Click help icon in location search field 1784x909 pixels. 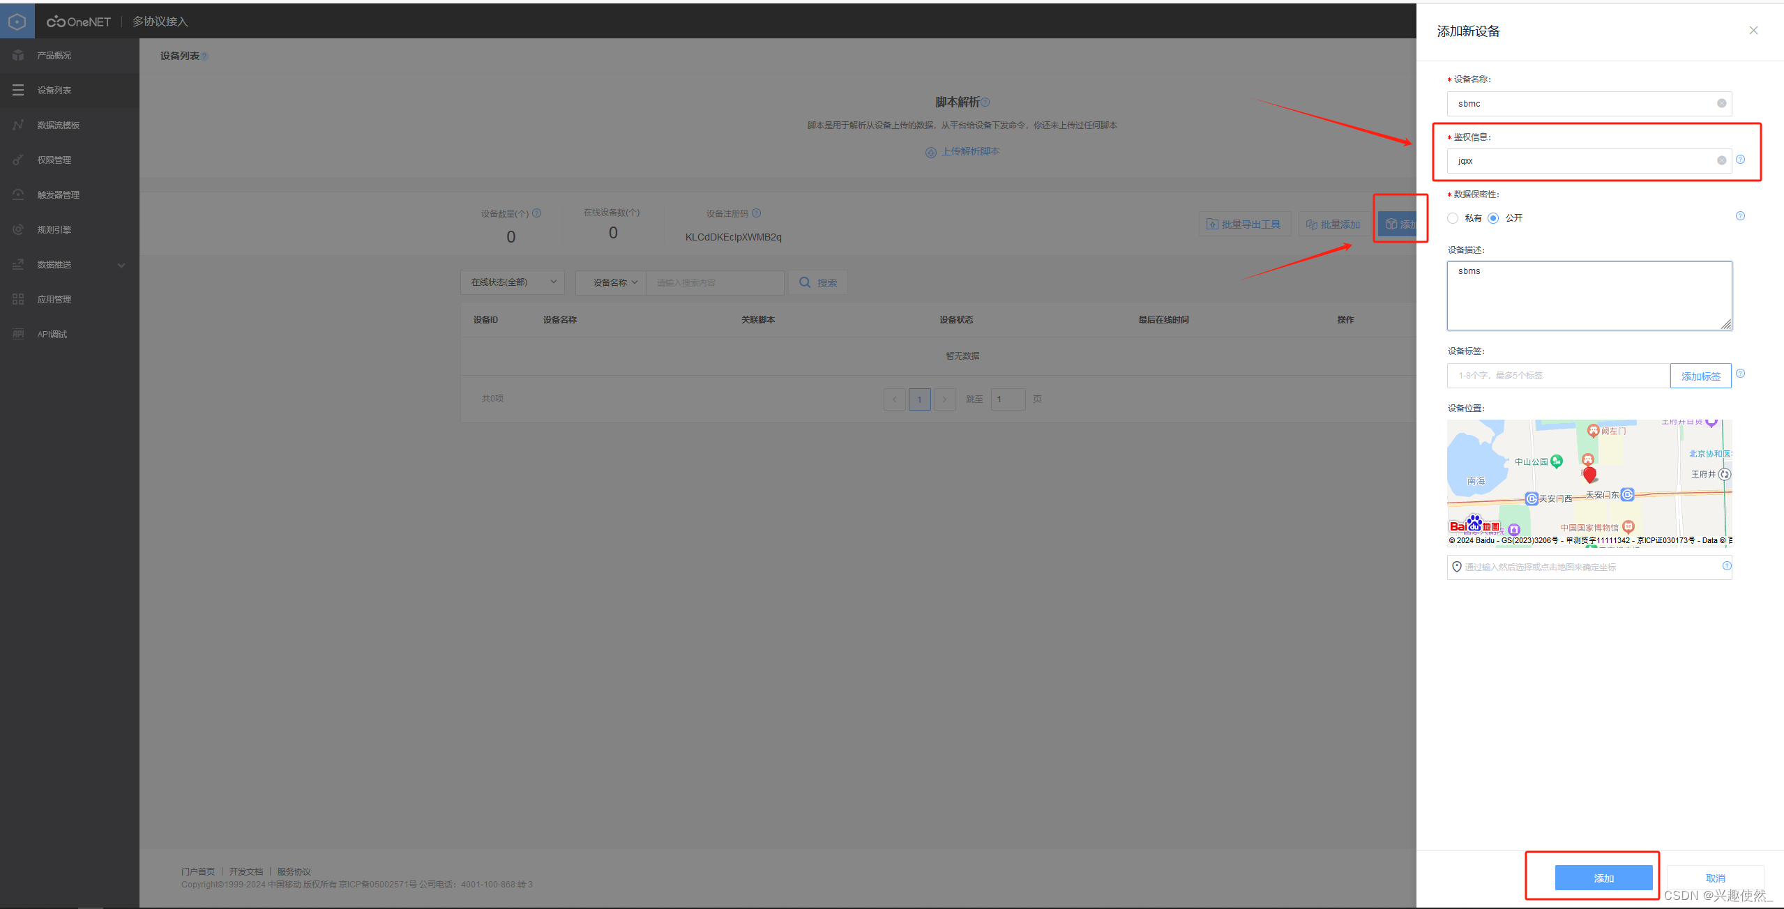(x=1726, y=566)
